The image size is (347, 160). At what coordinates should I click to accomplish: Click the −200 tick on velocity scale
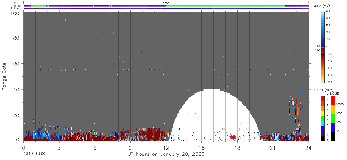(329, 61)
